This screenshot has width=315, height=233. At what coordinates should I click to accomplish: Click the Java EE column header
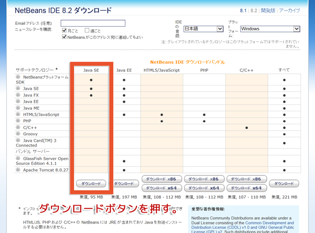click(124, 70)
